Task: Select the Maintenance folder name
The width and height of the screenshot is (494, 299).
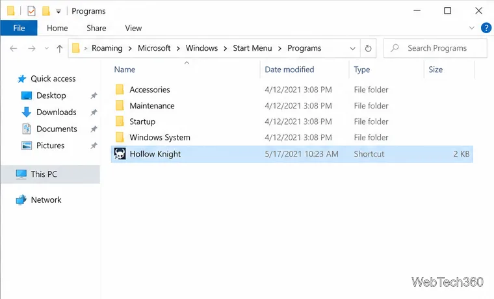Action: point(152,106)
